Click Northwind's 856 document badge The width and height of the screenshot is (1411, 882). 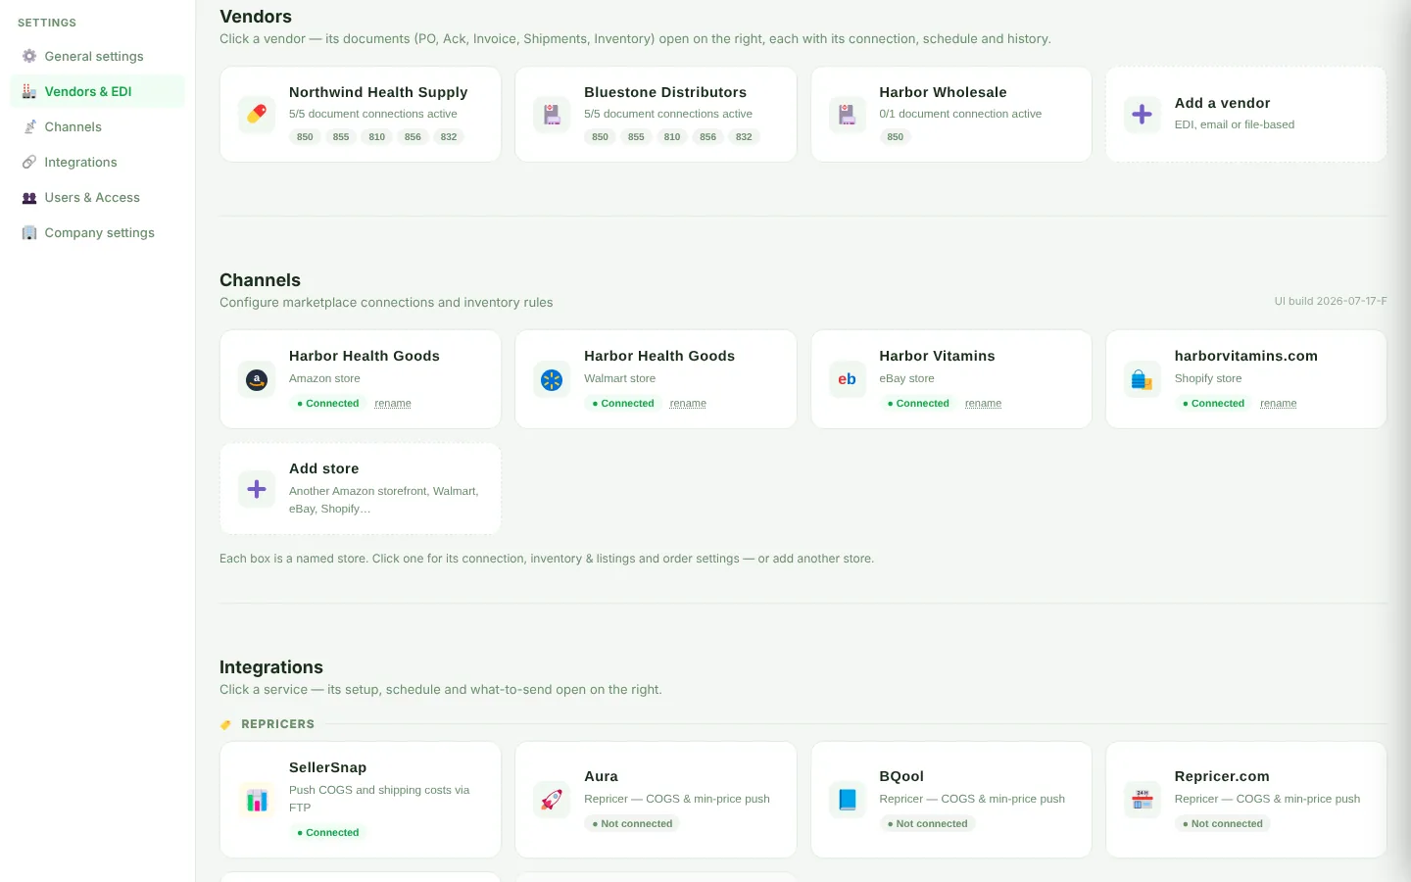click(413, 137)
